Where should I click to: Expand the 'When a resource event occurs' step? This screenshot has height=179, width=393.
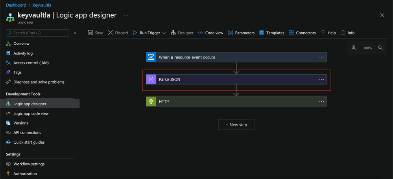(x=236, y=57)
